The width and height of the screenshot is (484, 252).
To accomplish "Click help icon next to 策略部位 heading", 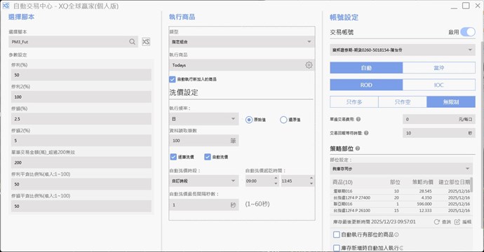I will (x=358, y=148).
